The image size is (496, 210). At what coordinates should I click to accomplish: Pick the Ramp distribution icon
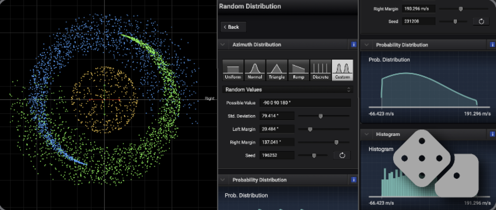click(x=299, y=70)
